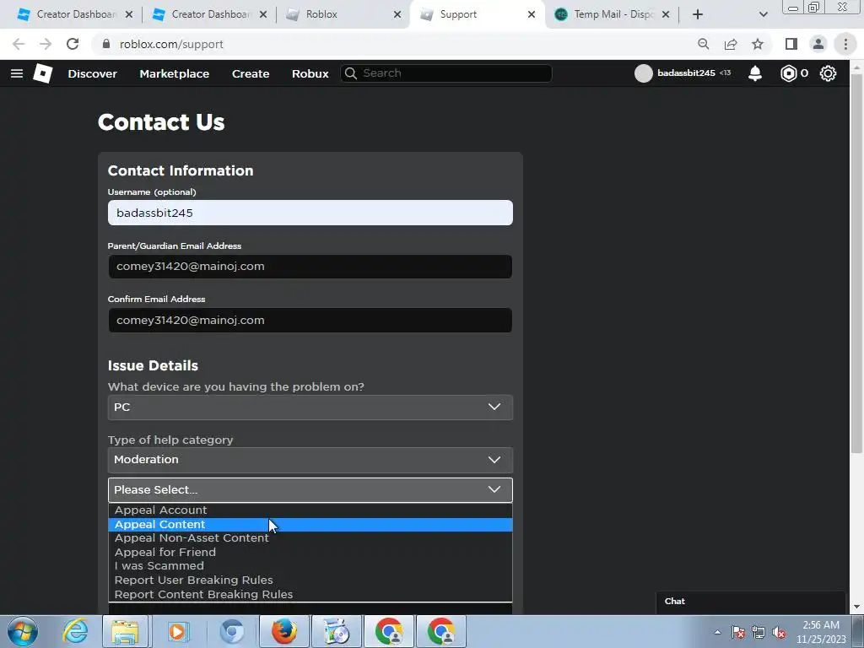Image resolution: width=864 pixels, height=648 pixels.
Task: Click the Parent/Guardian Email Address field
Action: click(x=310, y=267)
